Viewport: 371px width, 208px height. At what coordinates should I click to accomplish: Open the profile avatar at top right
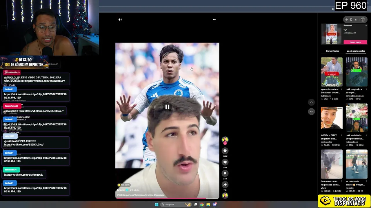pos(363,20)
